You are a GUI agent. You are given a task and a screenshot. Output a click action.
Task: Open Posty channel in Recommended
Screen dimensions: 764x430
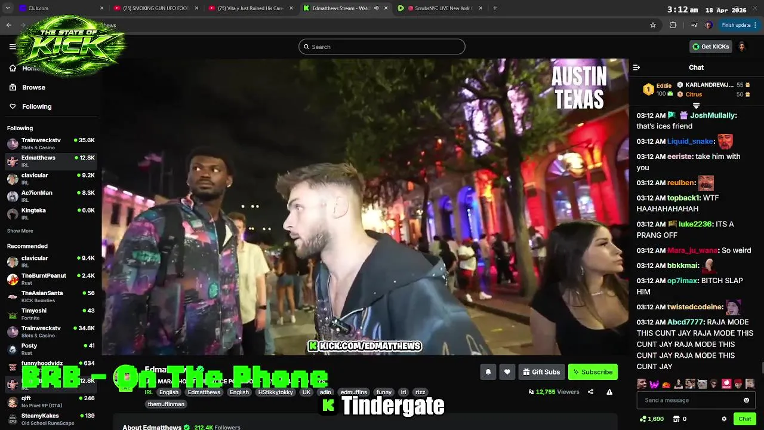(x=51, y=349)
